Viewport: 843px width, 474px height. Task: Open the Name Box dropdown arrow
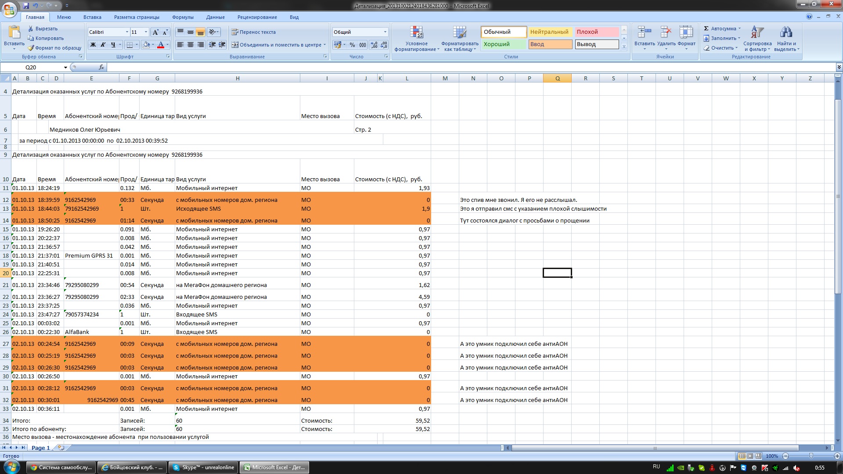[x=65, y=68]
